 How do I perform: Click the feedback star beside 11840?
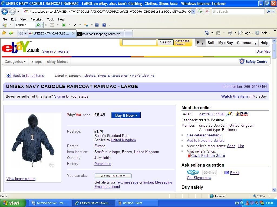tap(229, 113)
